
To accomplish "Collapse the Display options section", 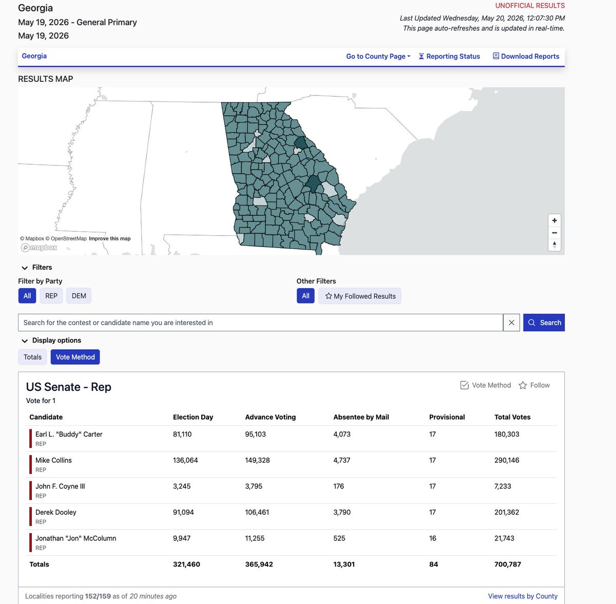I will (x=51, y=341).
